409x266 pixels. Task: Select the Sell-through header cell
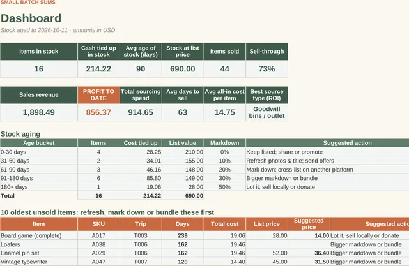266,52
